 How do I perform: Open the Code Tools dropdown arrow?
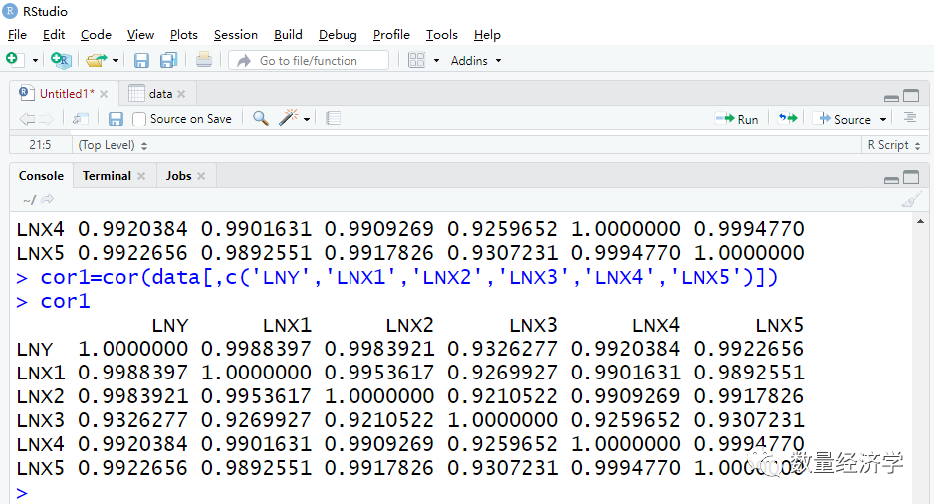(x=307, y=119)
